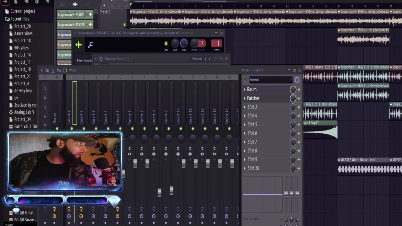This screenshot has height=226, width=402.
Task: Open the File menu in the sampler window
Action: (79, 60)
